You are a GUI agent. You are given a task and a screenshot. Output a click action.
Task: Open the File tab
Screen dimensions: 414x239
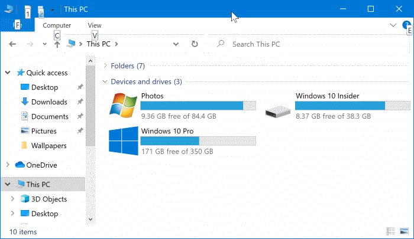tap(17, 25)
